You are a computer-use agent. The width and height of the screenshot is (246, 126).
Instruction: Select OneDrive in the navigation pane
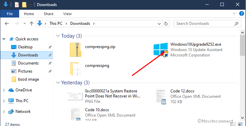click(x=24, y=90)
